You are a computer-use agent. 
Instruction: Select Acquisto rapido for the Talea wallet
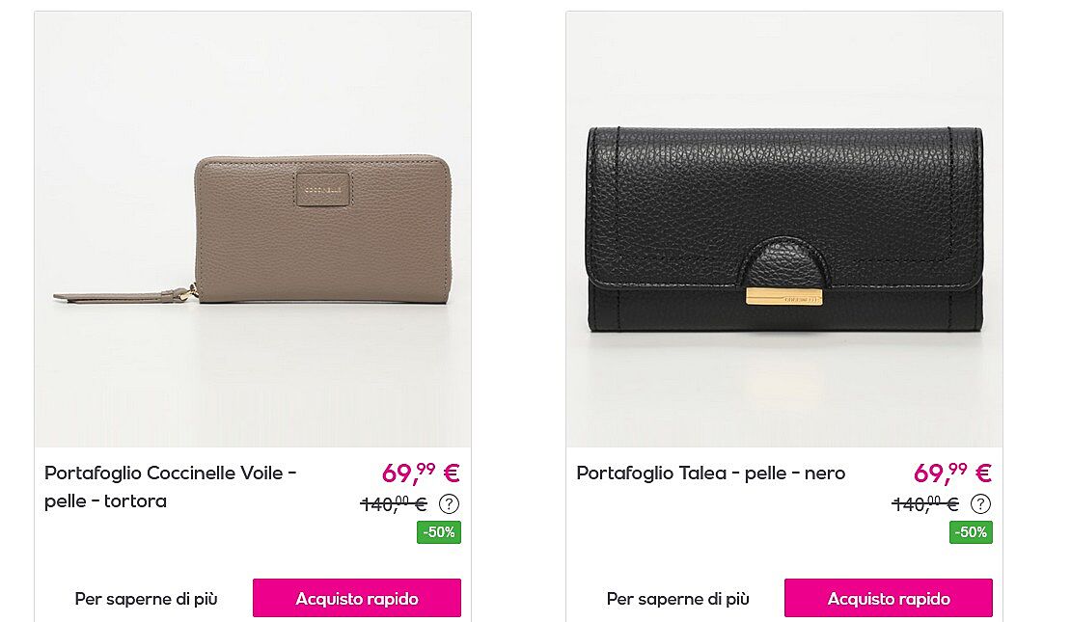coord(889,598)
